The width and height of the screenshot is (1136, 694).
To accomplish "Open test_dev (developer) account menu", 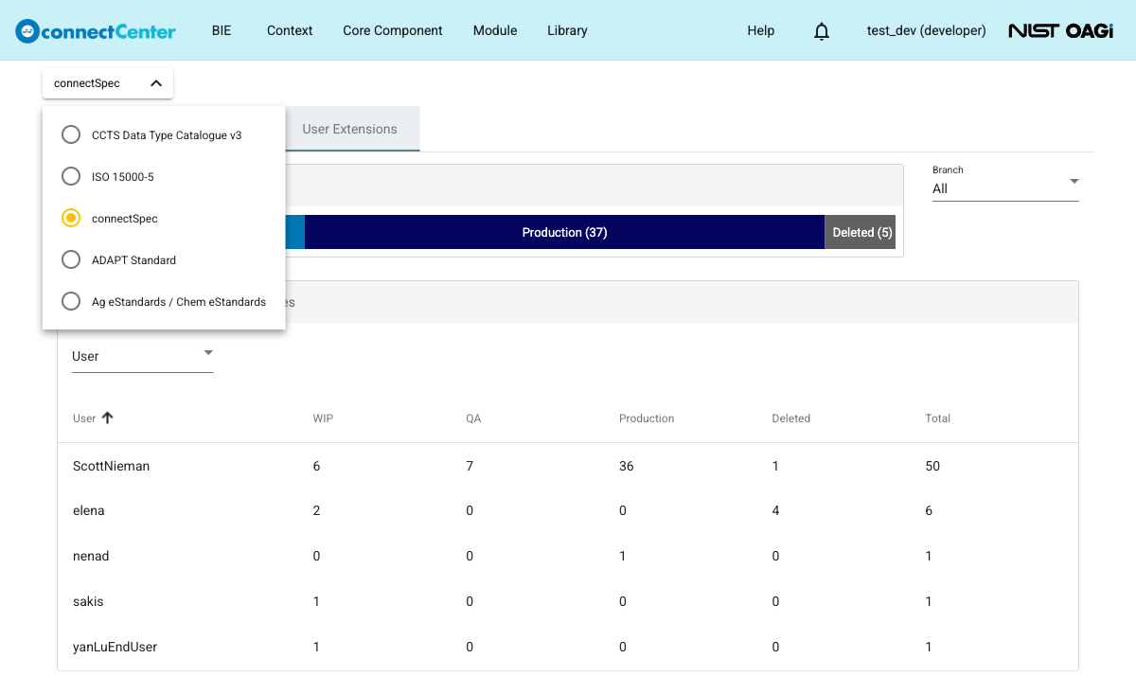I will tap(927, 30).
